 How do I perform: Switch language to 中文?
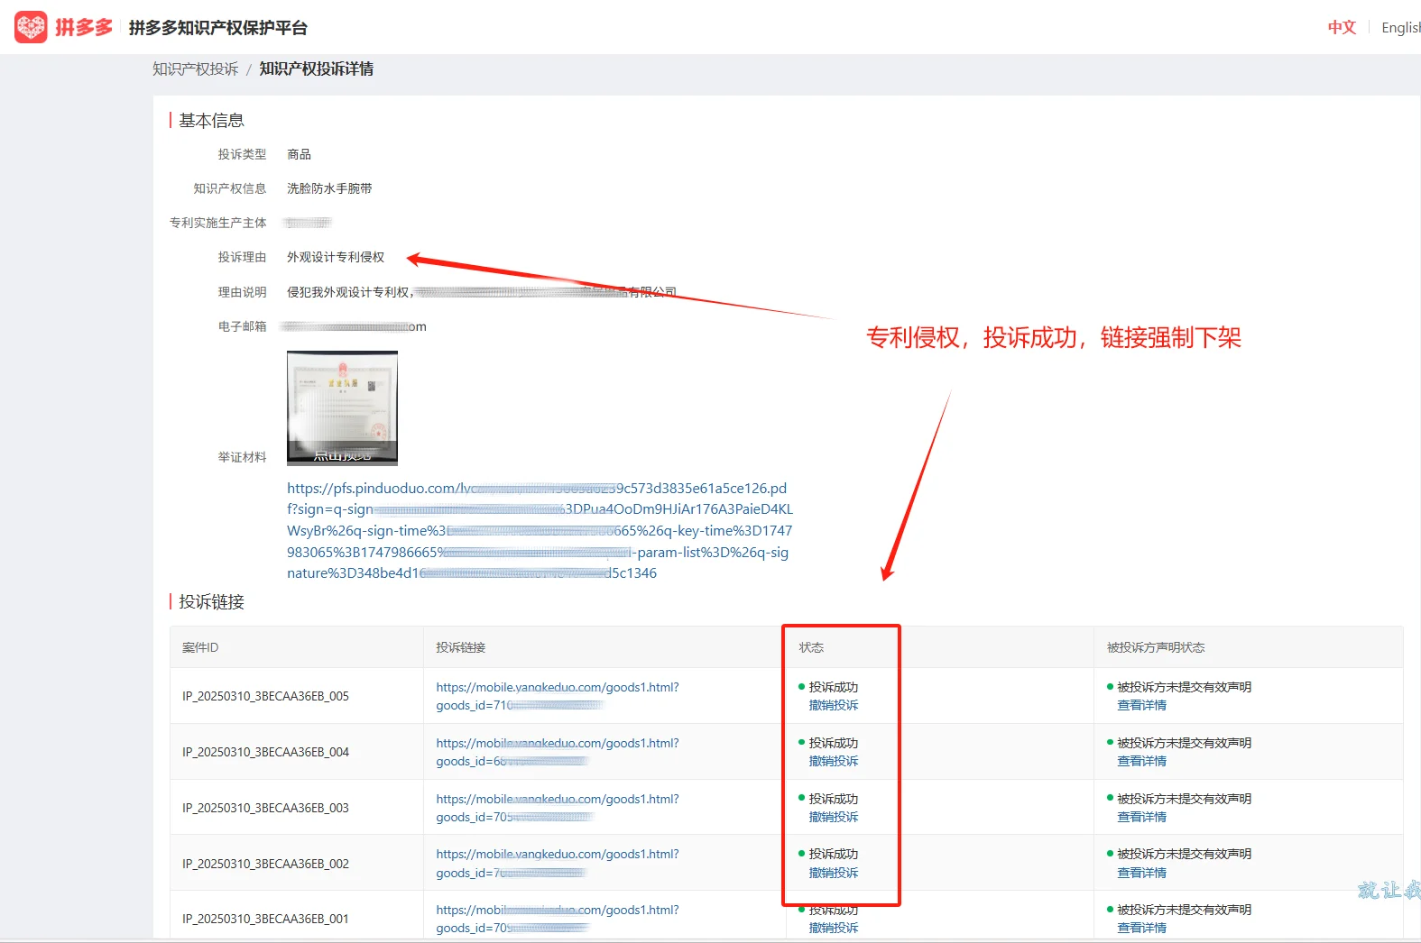(1342, 27)
